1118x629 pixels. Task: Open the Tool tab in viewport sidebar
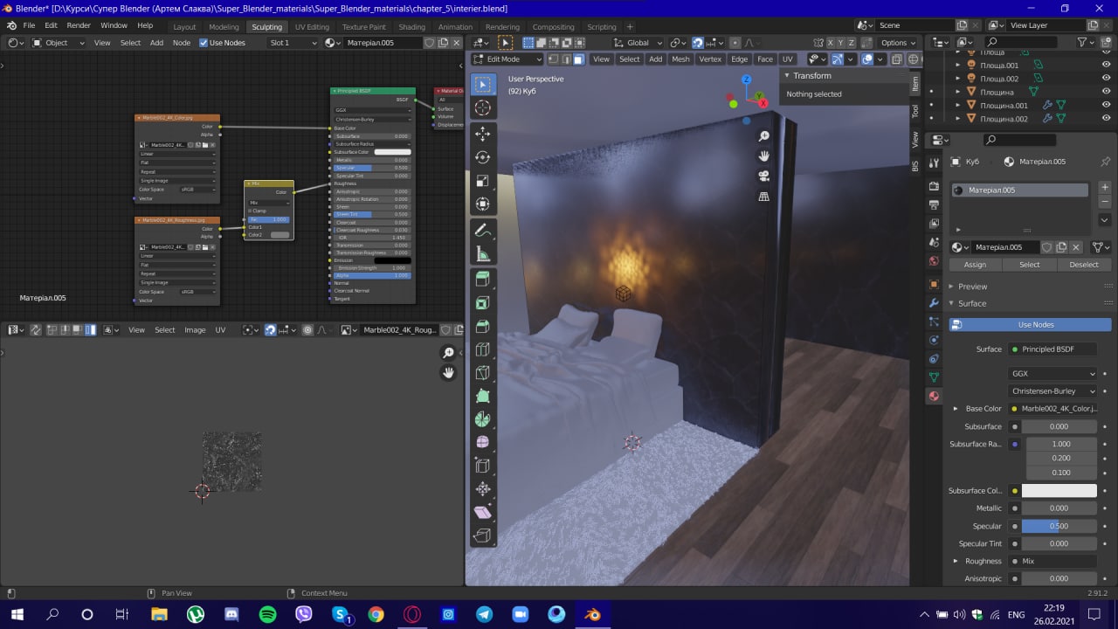coord(915,111)
